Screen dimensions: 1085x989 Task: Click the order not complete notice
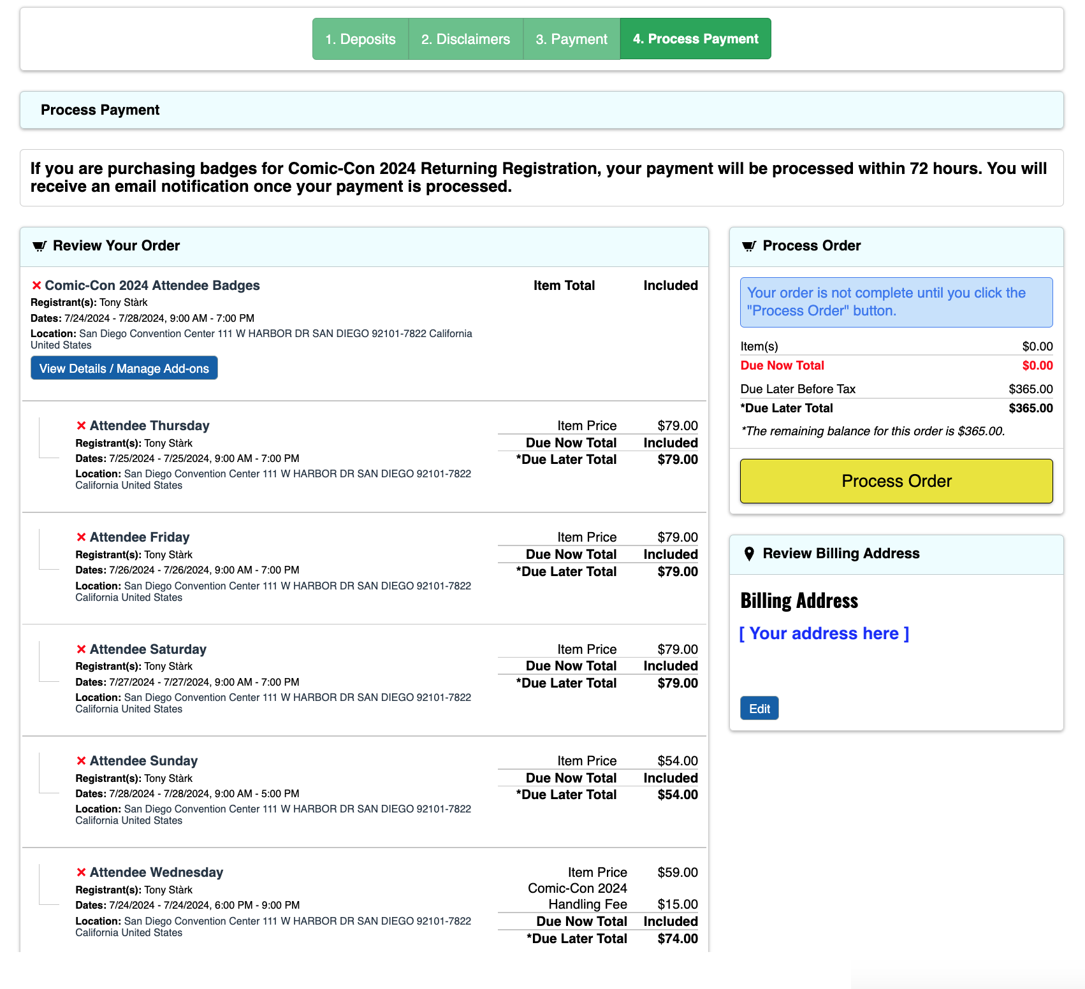(896, 302)
